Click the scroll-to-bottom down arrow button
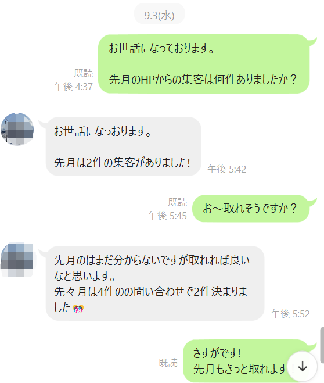Screen dimensions: 324x383 coord(303,366)
